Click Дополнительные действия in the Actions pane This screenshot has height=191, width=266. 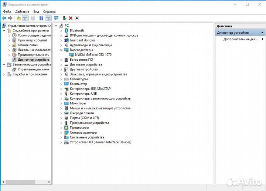(x=241, y=39)
